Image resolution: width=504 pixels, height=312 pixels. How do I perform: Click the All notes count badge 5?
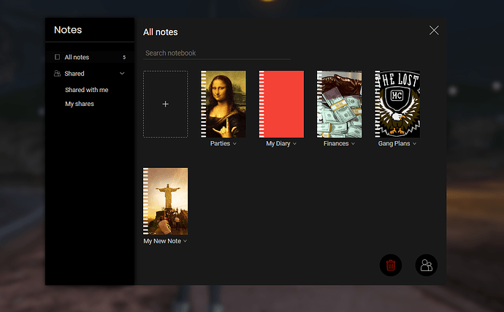[x=124, y=57]
